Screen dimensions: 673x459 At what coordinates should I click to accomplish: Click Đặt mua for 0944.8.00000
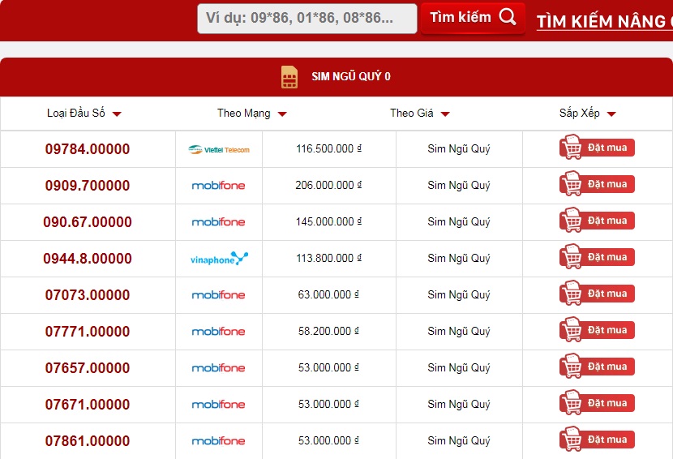point(597,257)
